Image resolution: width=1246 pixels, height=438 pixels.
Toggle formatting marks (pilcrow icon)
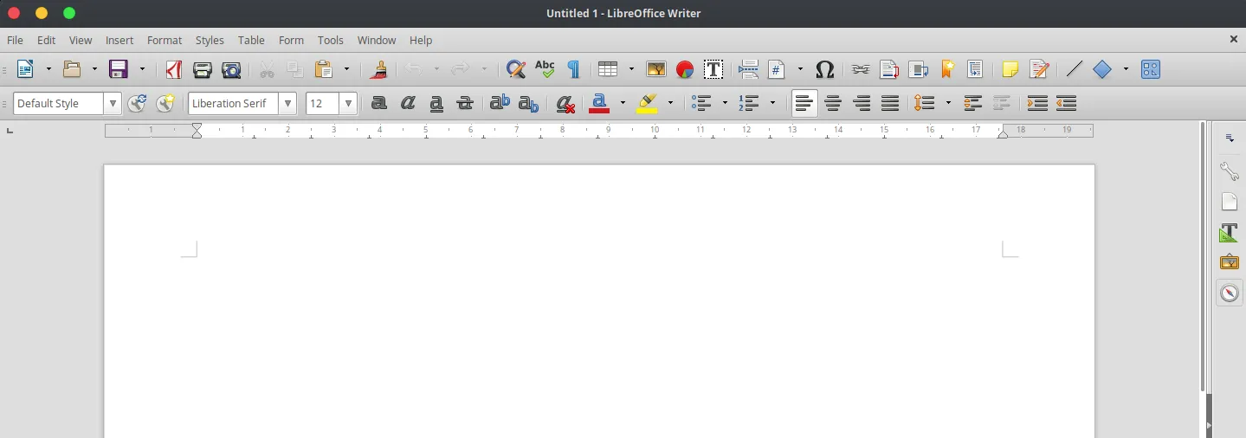click(572, 69)
